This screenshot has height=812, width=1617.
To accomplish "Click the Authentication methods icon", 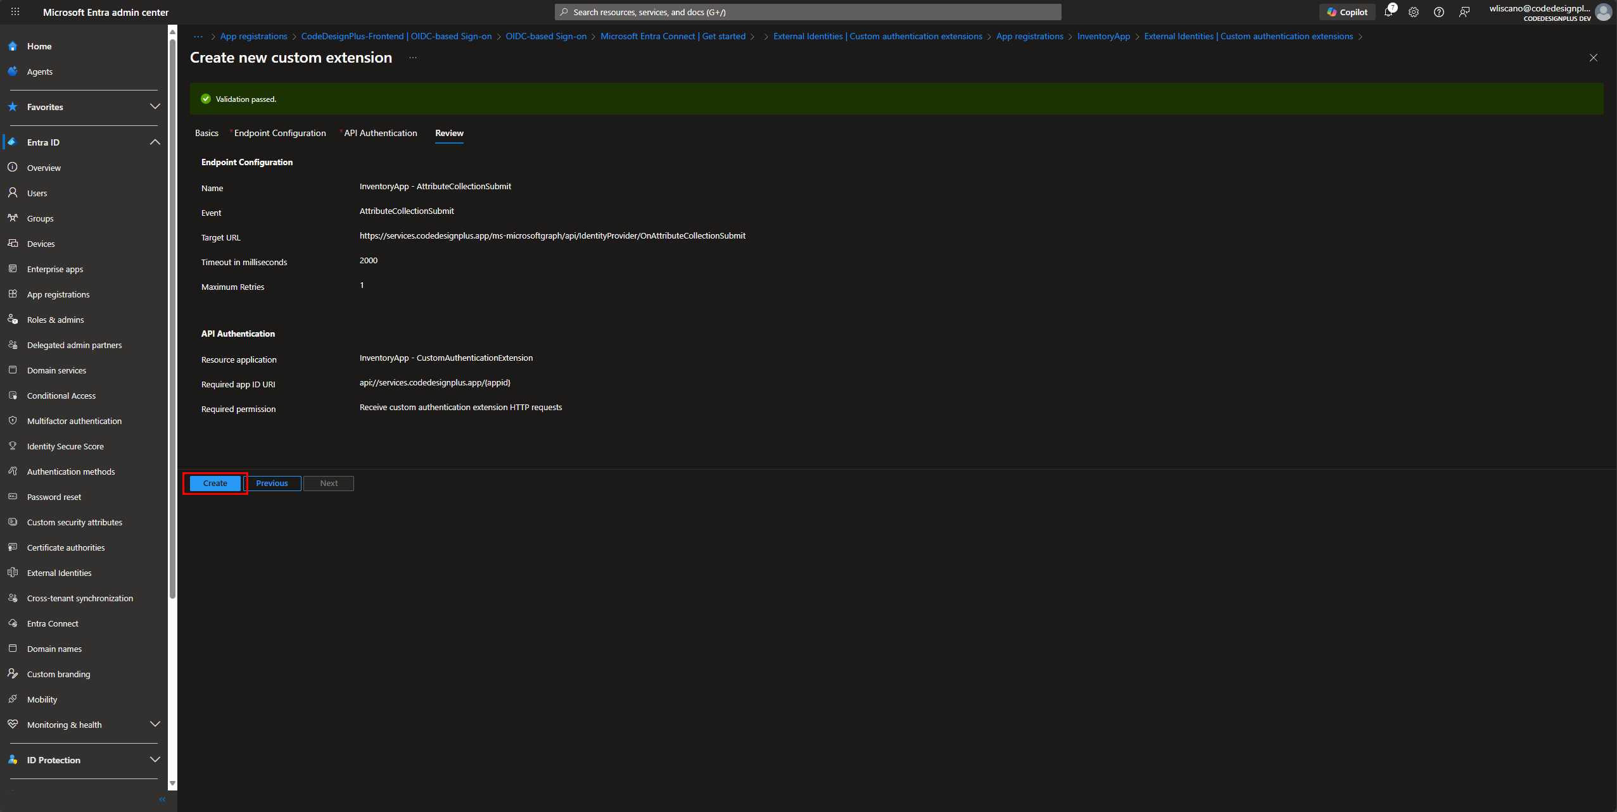I will 13,471.
